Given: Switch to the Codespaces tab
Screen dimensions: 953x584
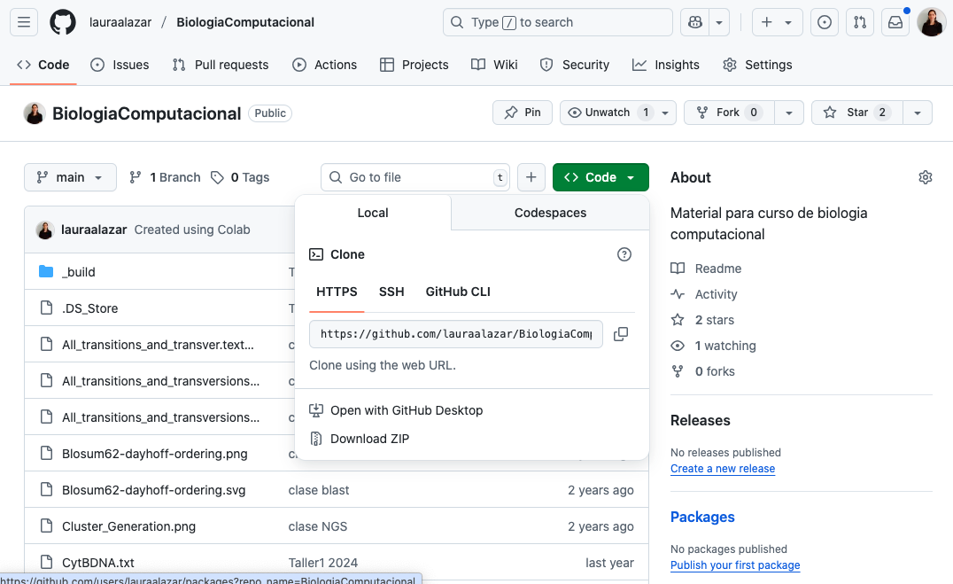Looking at the screenshot, I should click(550, 213).
